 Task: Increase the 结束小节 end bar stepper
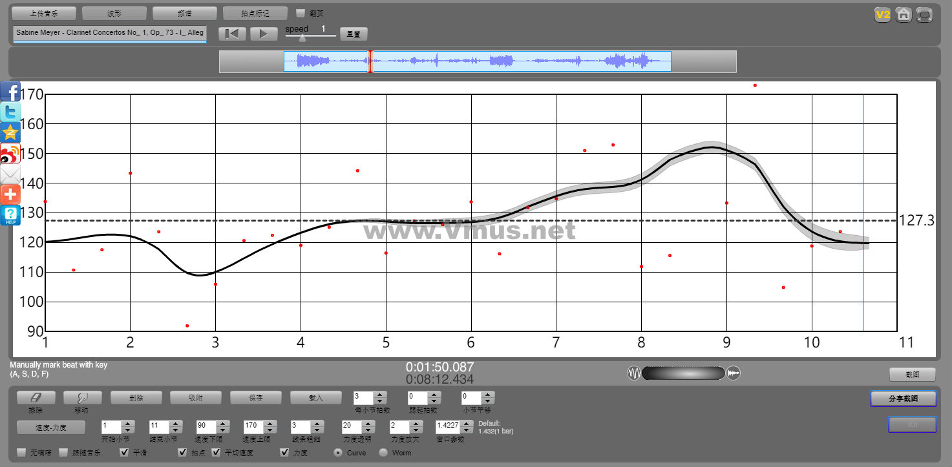pos(175,424)
